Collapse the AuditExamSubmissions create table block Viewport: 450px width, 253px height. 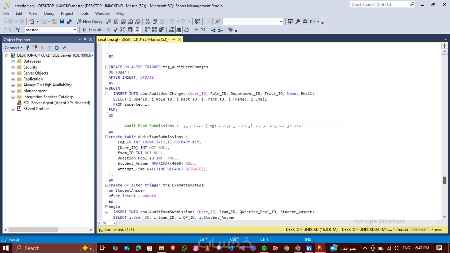pyautogui.click(x=107, y=137)
